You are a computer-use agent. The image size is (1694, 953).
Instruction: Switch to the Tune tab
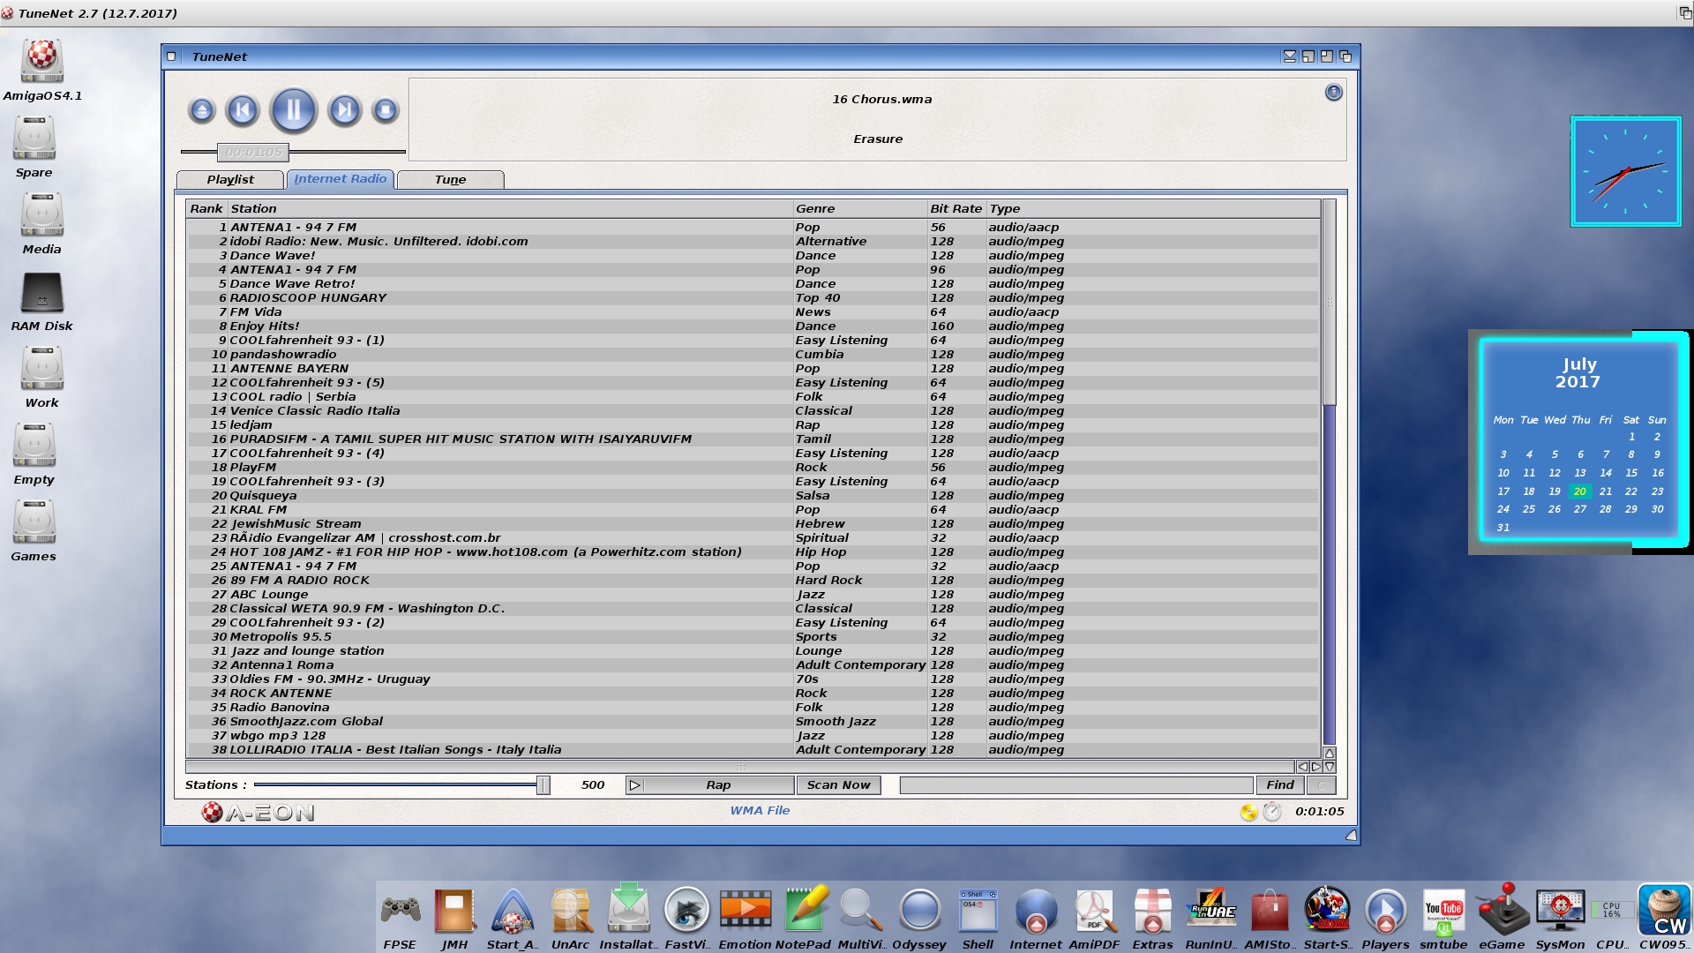coord(450,179)
